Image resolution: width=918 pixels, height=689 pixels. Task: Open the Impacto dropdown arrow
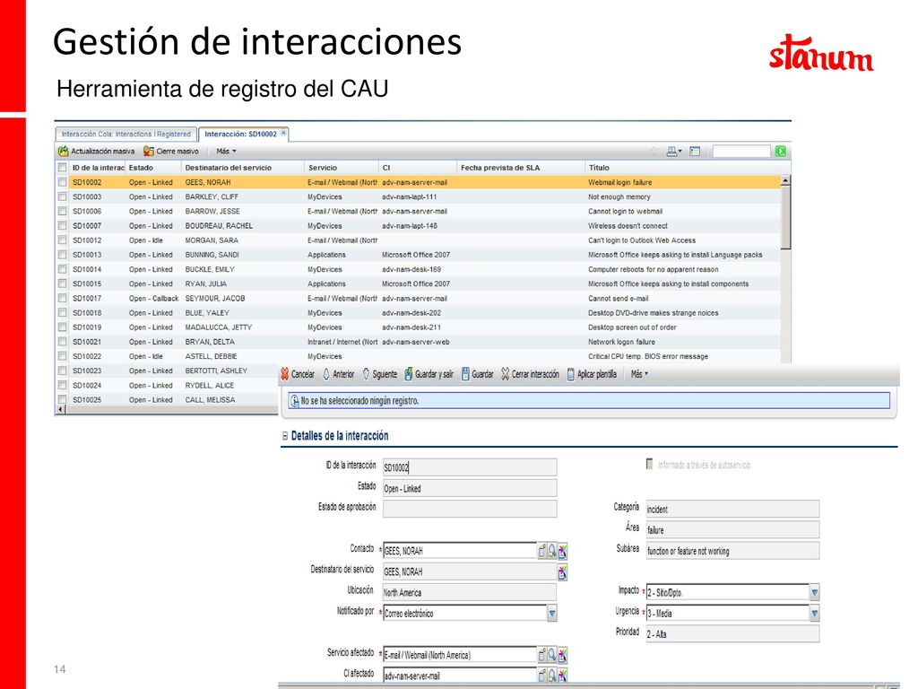point(814,592)
